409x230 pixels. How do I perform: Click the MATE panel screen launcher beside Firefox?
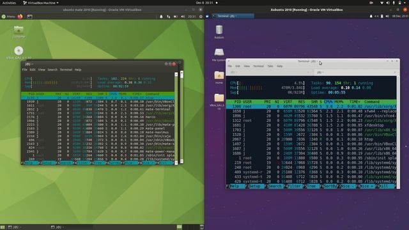[30, 17]
